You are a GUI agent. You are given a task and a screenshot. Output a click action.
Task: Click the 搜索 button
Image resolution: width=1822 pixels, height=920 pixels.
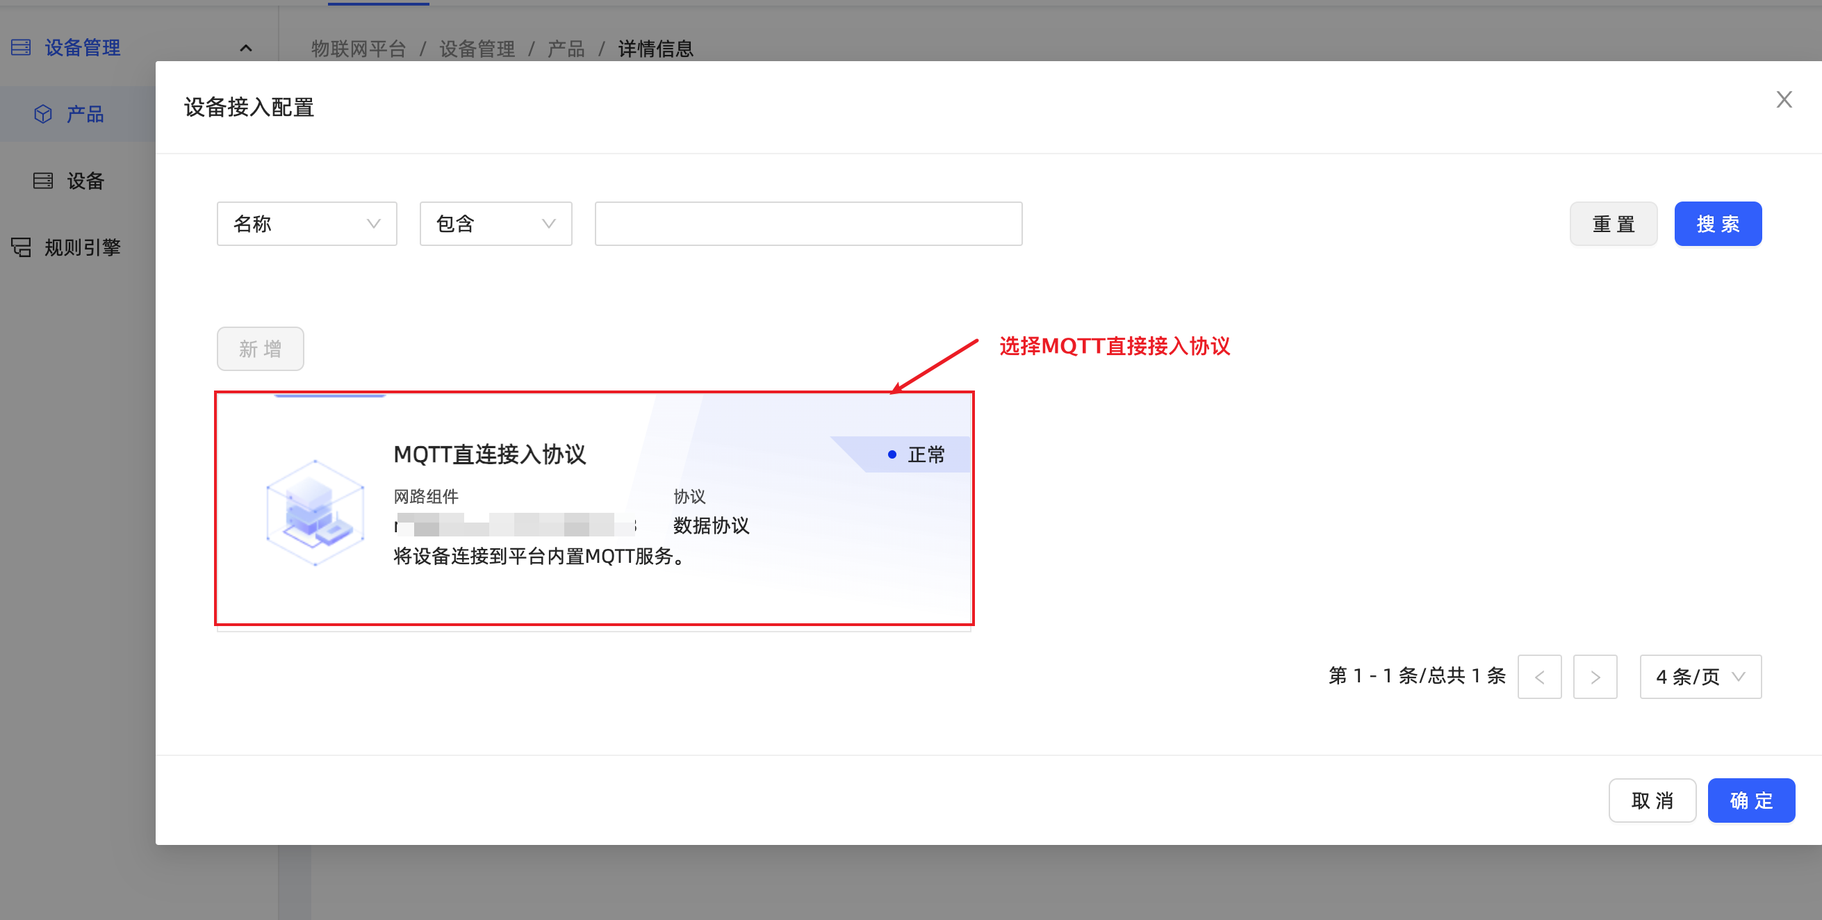[x=1717, y=224]
